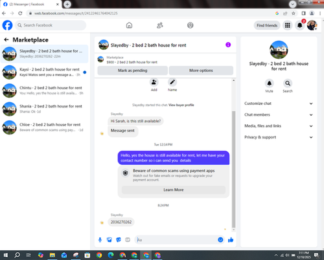This screenshot has width=324, height=260.
Task: Click Search Facebook field
Action: tap(51, 25)
